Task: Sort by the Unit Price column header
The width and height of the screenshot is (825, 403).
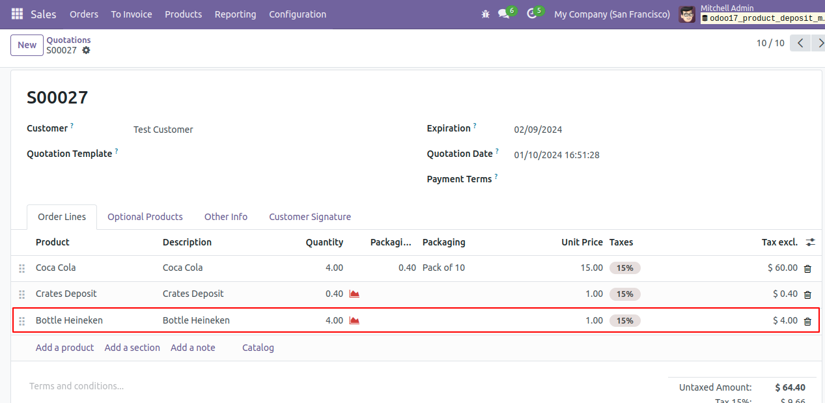Action: click(582, 242)
